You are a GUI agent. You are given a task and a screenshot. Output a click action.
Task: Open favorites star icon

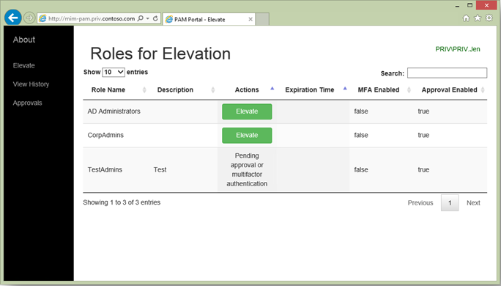[x=478, y=18]
